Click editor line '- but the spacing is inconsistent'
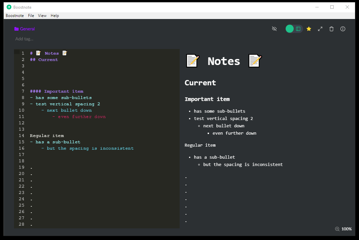The image size is (359, 240). pos(87,148)
